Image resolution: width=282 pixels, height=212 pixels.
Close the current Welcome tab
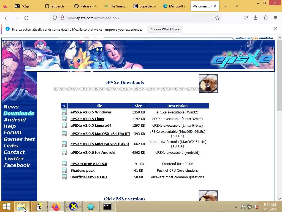tap(215, 6)
